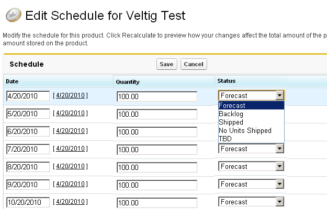Click the 4/20/2010 link beside the 7/20/2010 date
327x209 pixels.
(70, 149)
